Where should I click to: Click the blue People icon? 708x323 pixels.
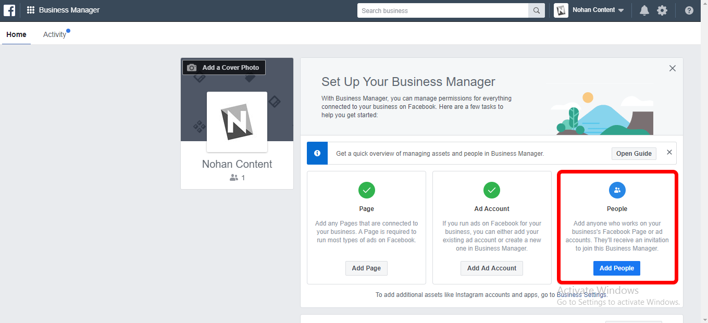617,190
